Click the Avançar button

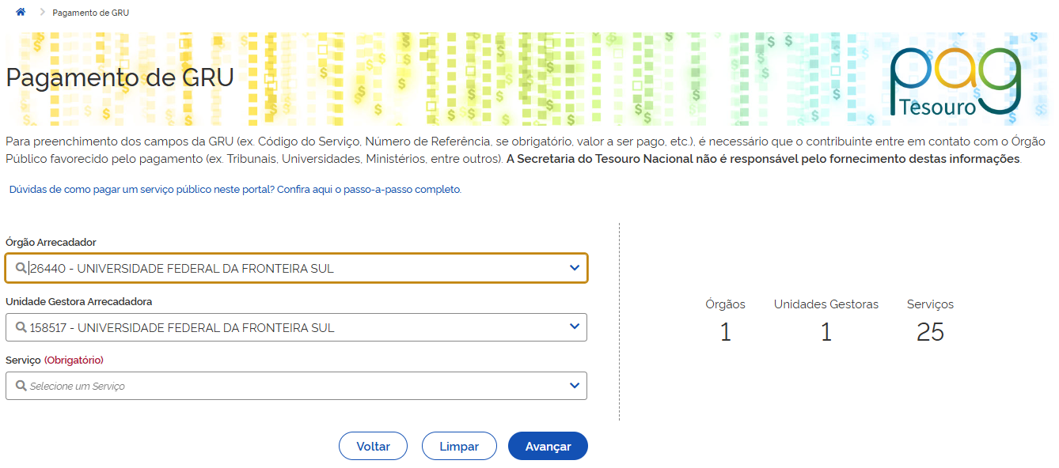click(548, 446)
